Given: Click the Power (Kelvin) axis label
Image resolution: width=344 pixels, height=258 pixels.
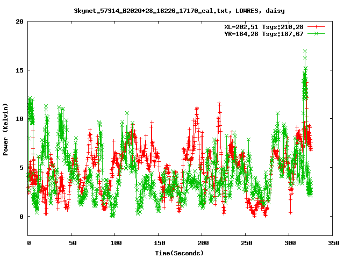Looking at the screenshot, I should [5, 130].
